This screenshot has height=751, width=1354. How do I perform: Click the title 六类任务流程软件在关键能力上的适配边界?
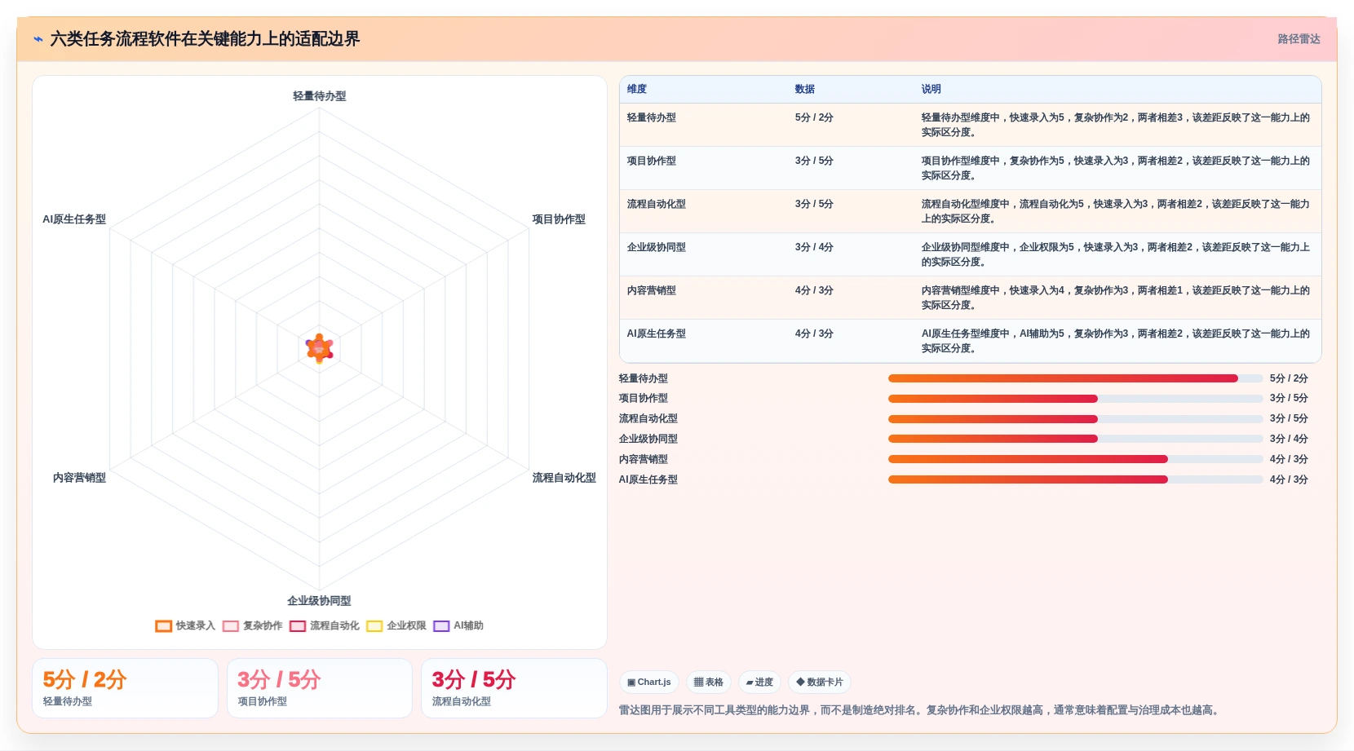(205, 39)
